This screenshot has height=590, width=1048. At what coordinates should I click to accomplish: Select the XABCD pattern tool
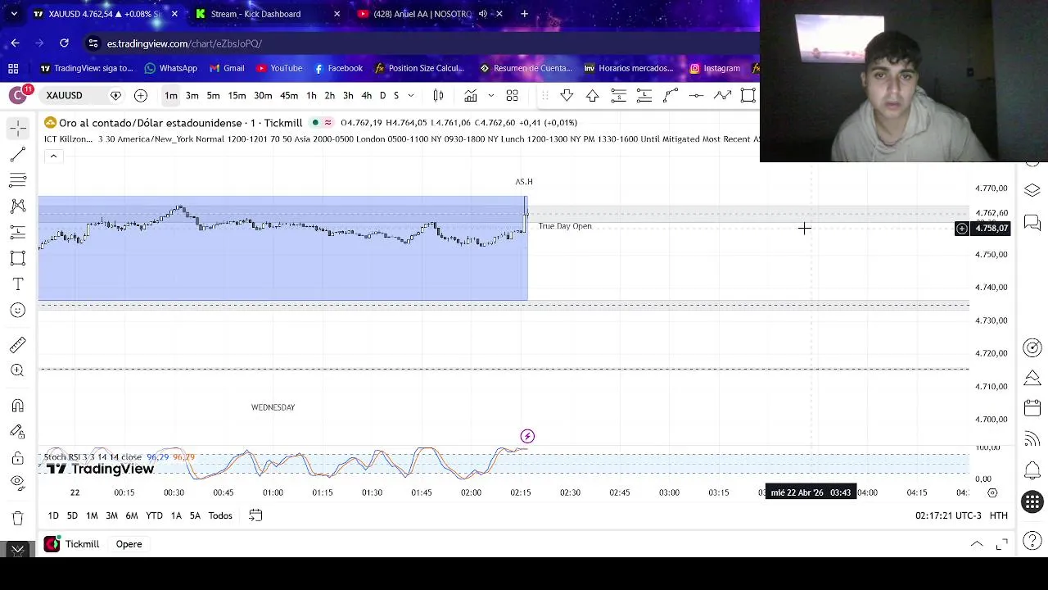(18, 206)
